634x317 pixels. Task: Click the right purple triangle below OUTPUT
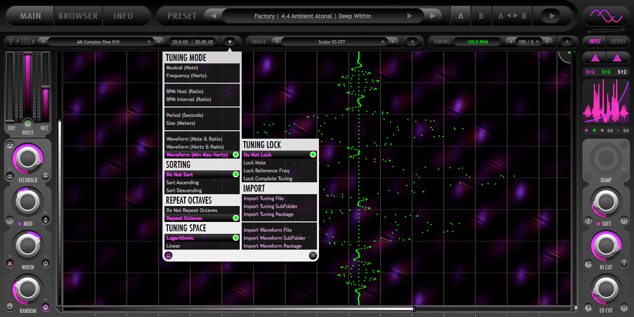pyautogui.click(x=618, y=58)
